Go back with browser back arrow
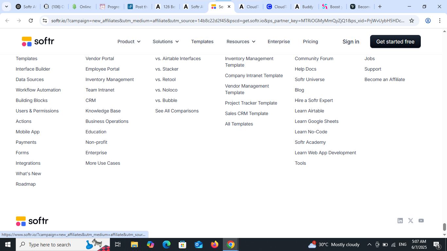The image size is (447, 251). 7,21
